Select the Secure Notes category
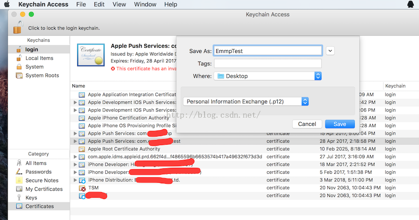The height and width of the screenshot is (220, 419). 42,180
